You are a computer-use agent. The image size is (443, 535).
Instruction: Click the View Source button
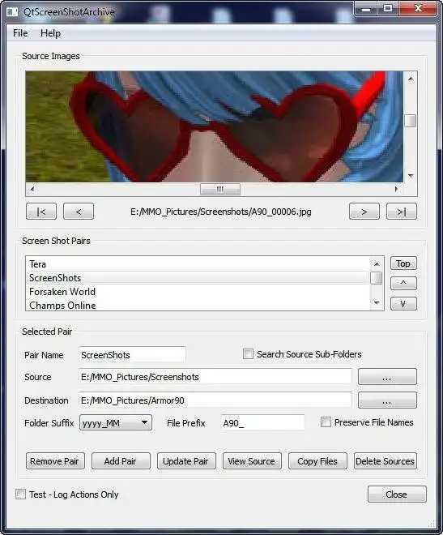252,461
